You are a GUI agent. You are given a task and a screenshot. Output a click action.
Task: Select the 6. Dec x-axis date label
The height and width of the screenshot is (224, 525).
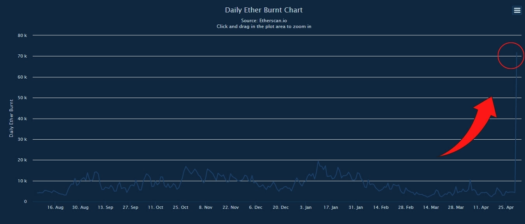click(255, 208)
